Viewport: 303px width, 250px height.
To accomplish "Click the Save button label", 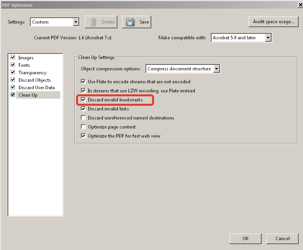I will (x=144, y=22).
